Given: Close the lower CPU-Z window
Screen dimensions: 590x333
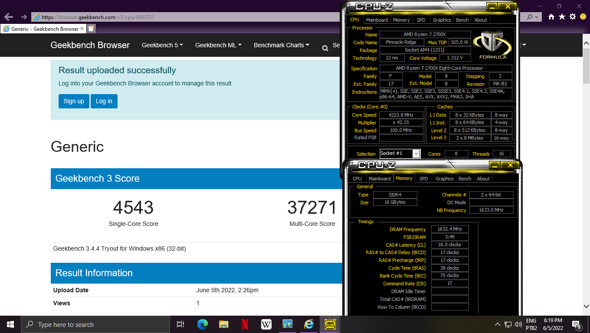Looking at the screenshot, I should pyautogui.click(x=510, y=165).
